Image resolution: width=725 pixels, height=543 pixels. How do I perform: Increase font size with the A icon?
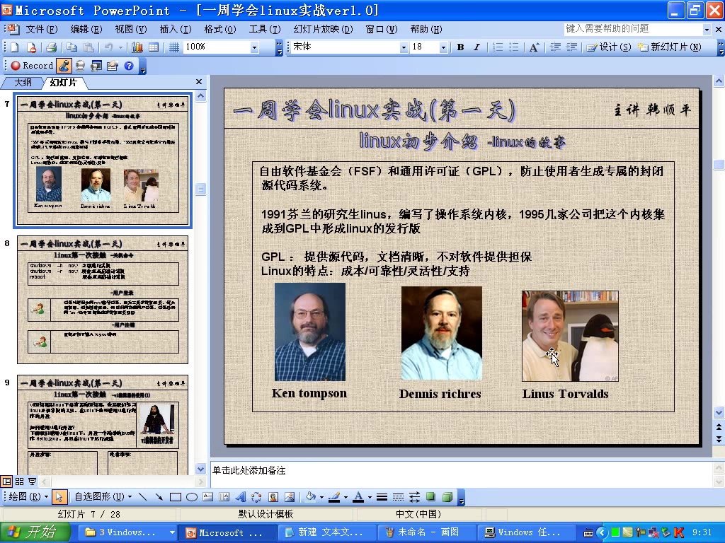point(534,47)
